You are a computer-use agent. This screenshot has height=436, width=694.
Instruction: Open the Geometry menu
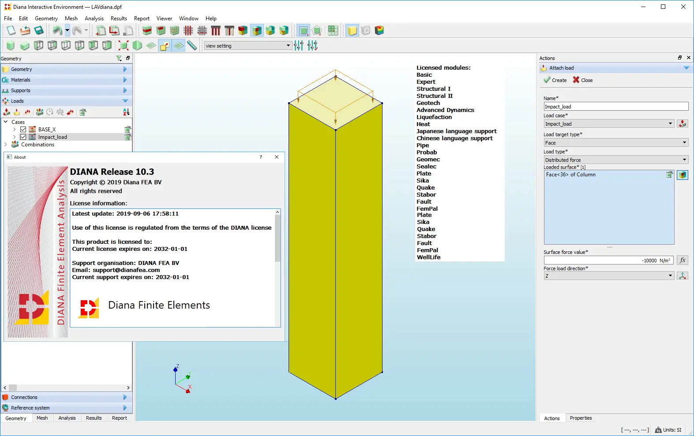[x=46, y=19]
